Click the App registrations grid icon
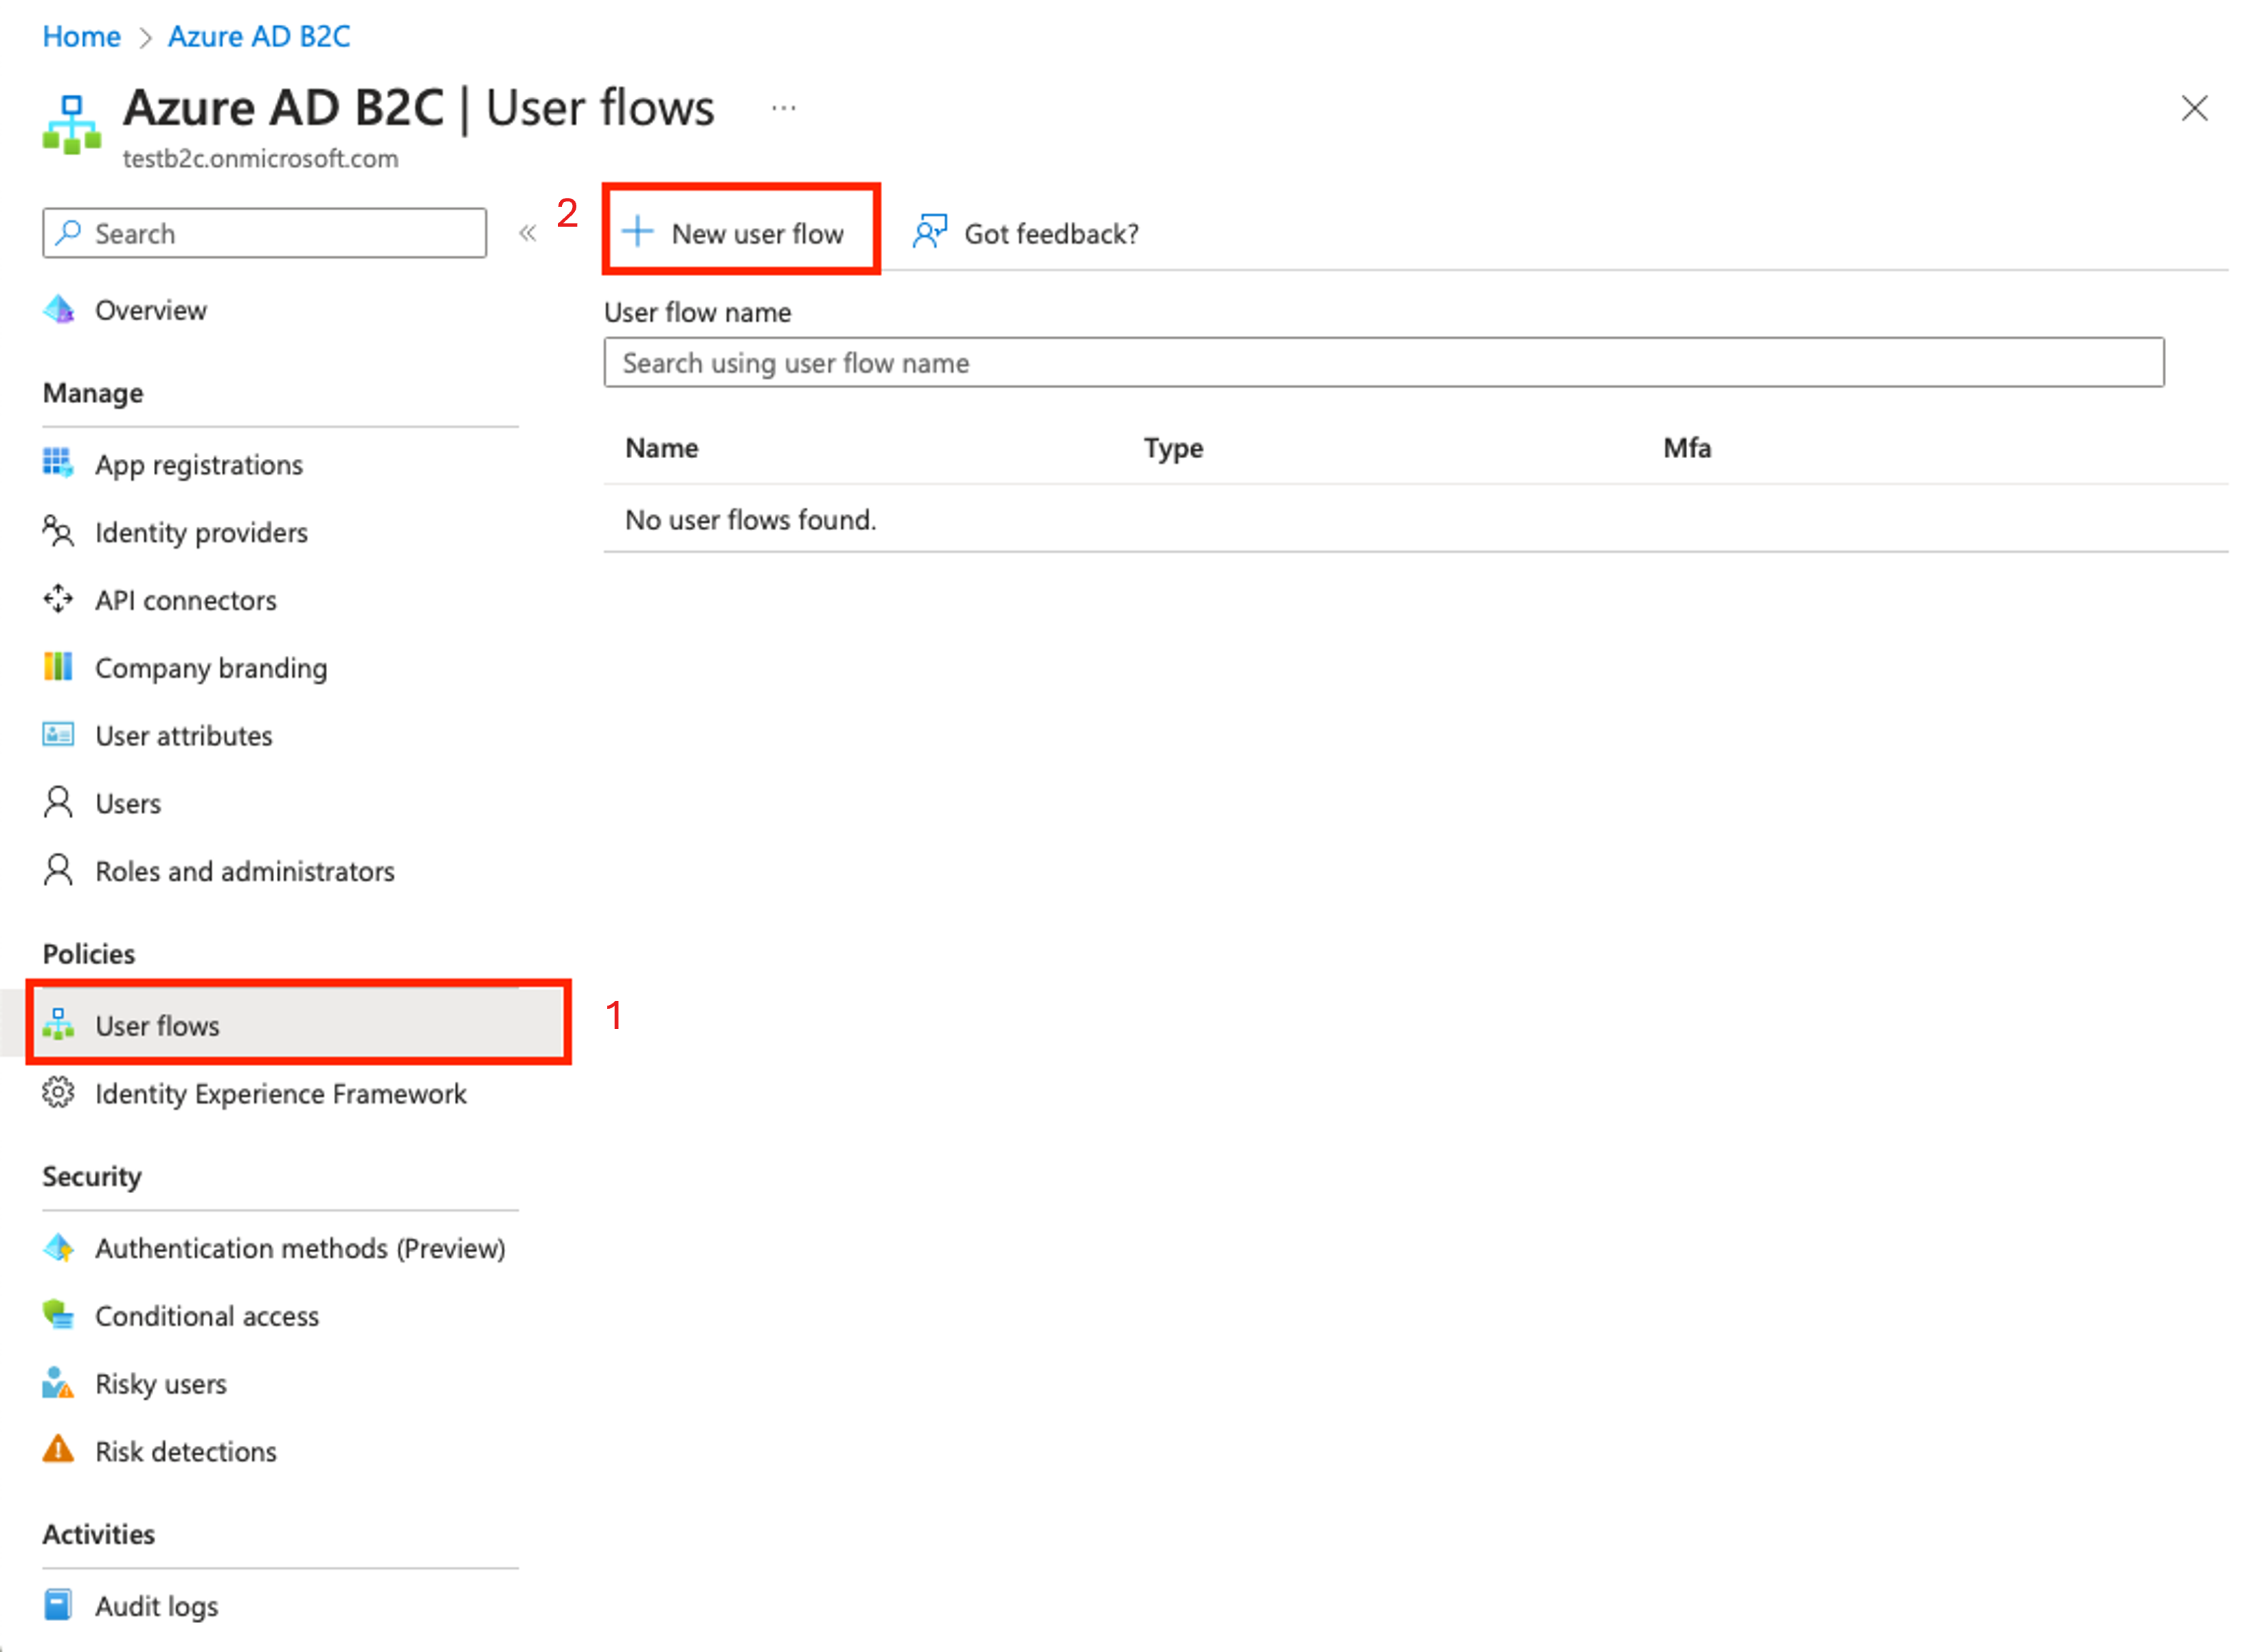This screenshot has height=1652, width=2267. point(58,463)
